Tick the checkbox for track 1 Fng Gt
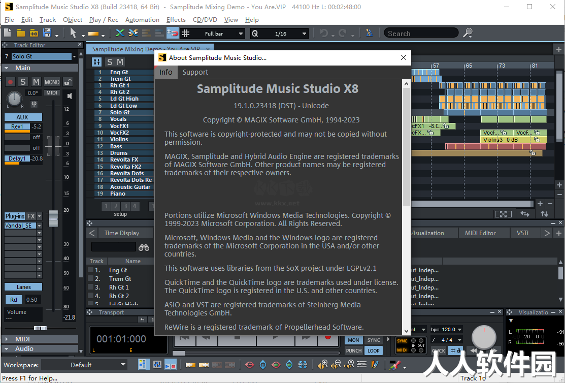 click(x=91, y=269)
